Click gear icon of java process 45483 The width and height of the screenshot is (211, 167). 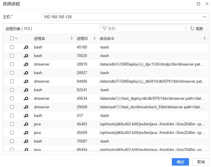(x=26, y=124)
